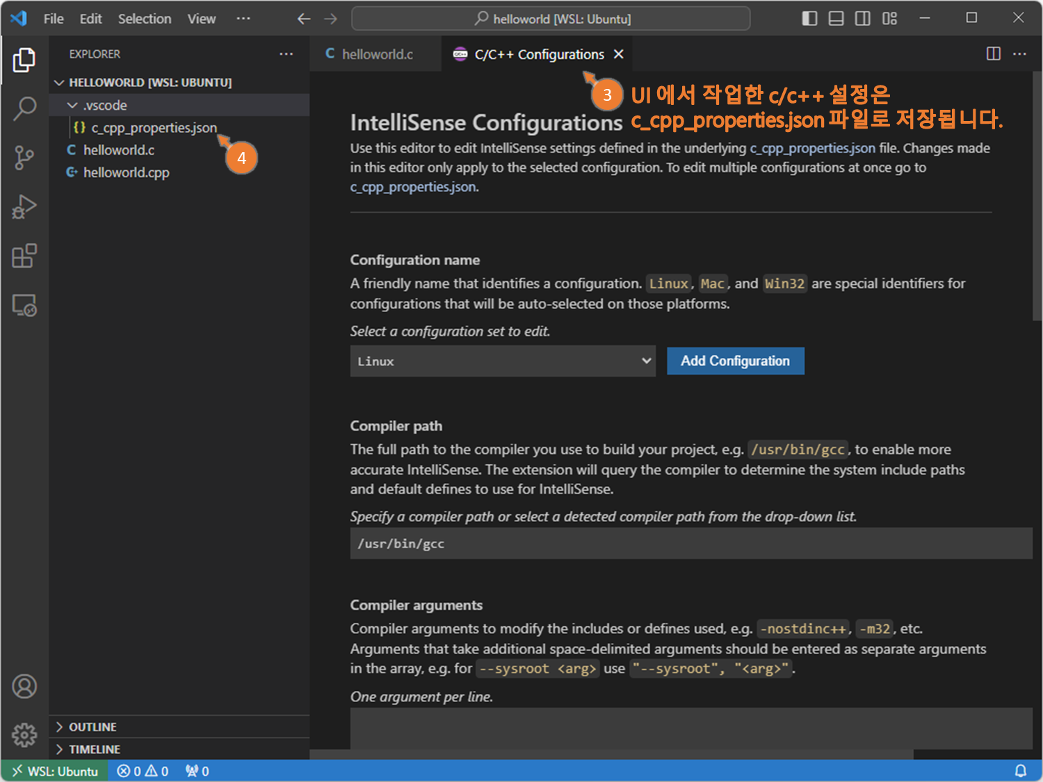Open Explorer Views and More Actions ellipsis
This screenshot has height=782, width=1043.
click(x=286, y=54)
